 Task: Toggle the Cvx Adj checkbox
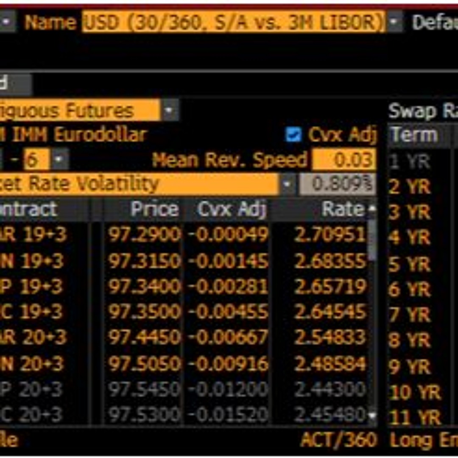tap(293, 135)
